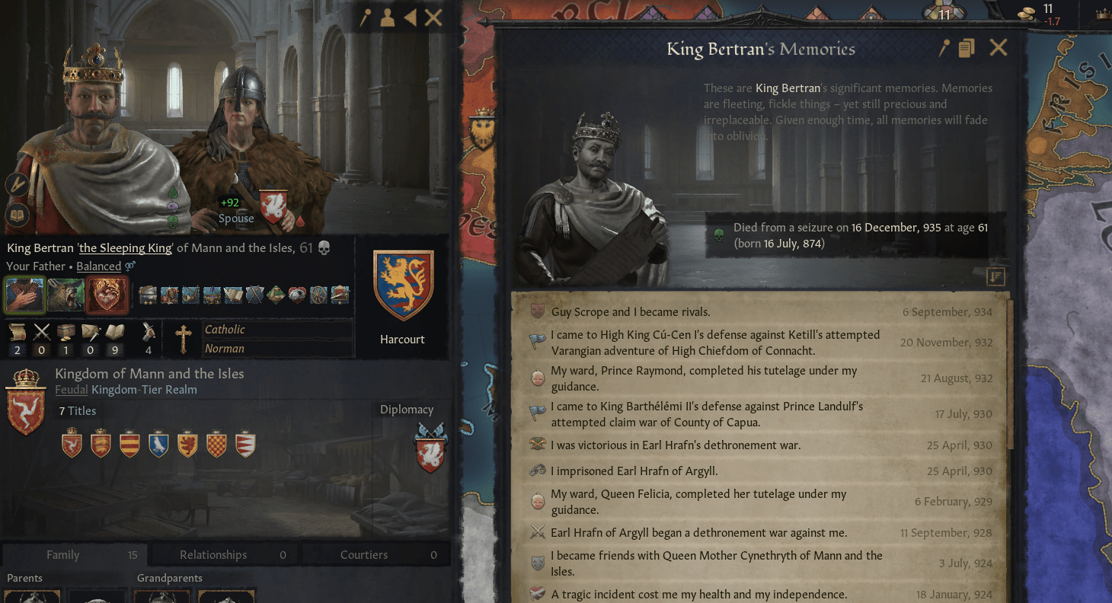Image resolution: width=1112 pixels, height=603 pixels.
Task: Select the Family tab
Action: click(74, 555)
